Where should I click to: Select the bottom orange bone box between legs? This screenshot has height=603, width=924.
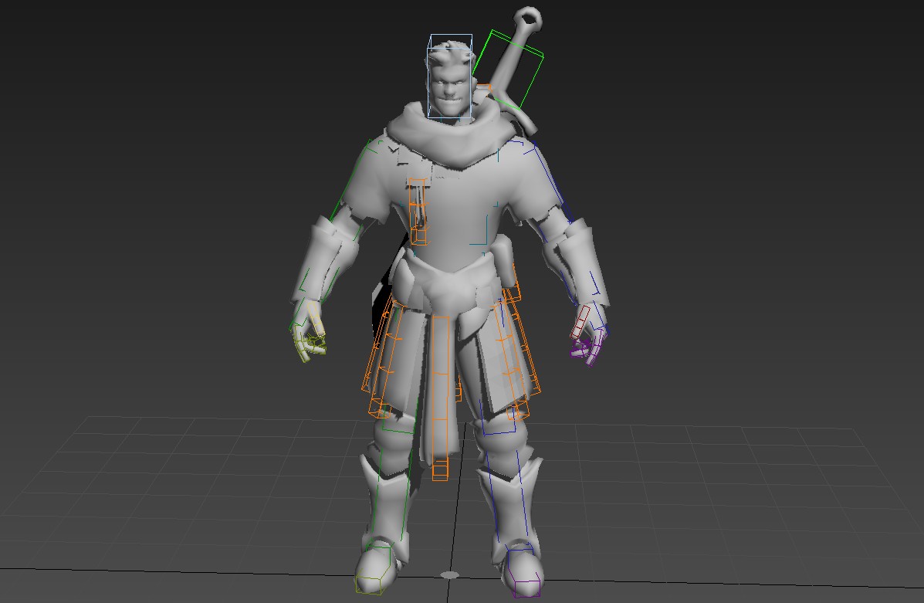(440, 471)
